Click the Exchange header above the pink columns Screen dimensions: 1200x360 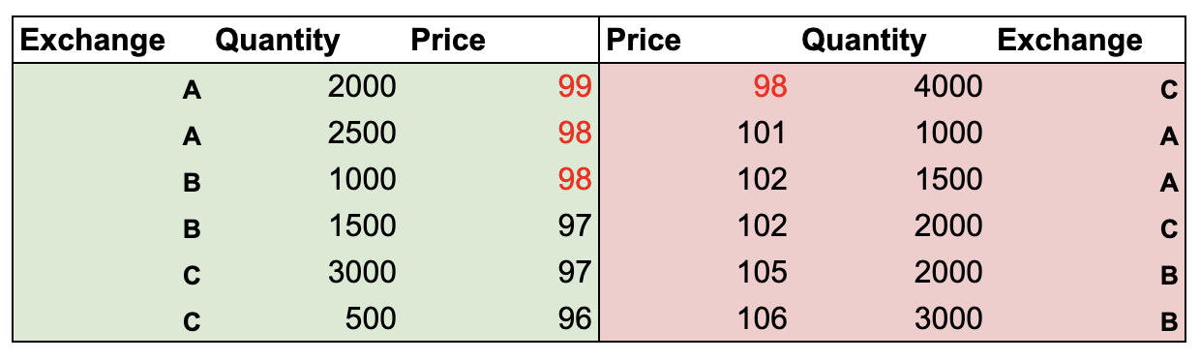click(1070, 41)
